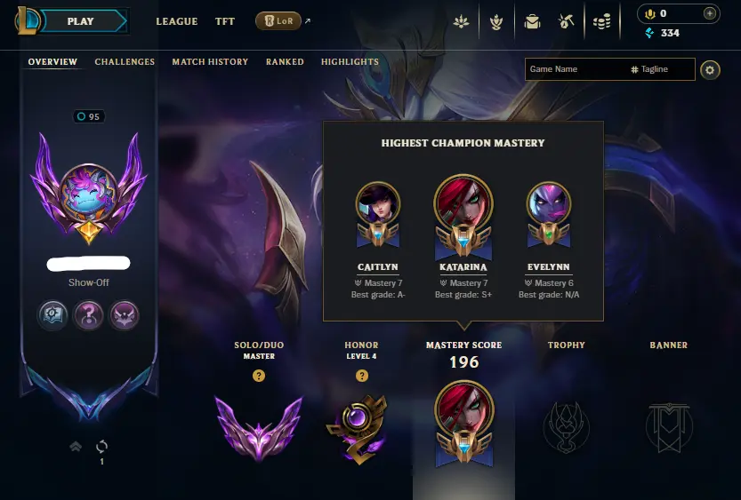Select the middle question-mark challenge token
741x500 pixels.
pyautogui.click(x=88, y=315)
